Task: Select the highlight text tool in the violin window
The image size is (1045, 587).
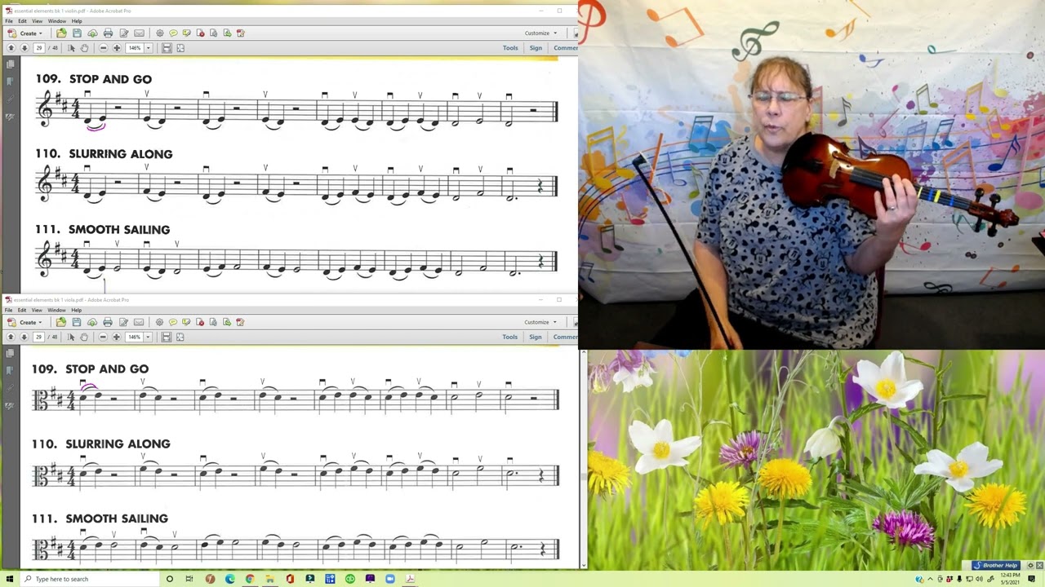Action: (x=187, y=33)
